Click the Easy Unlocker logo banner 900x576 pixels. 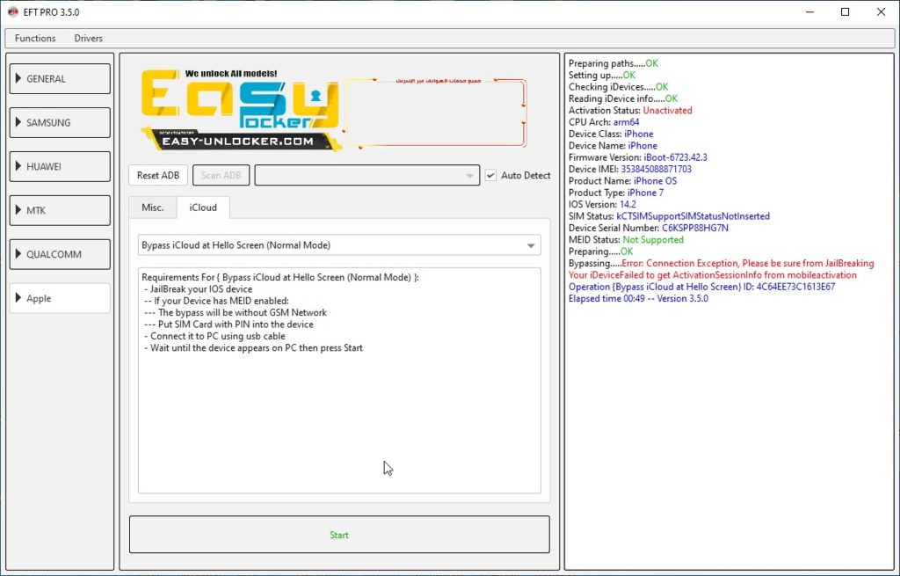[x=334, y=109]
